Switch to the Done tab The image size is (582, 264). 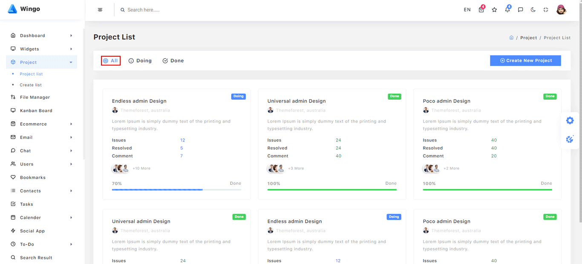pos(173,61)
